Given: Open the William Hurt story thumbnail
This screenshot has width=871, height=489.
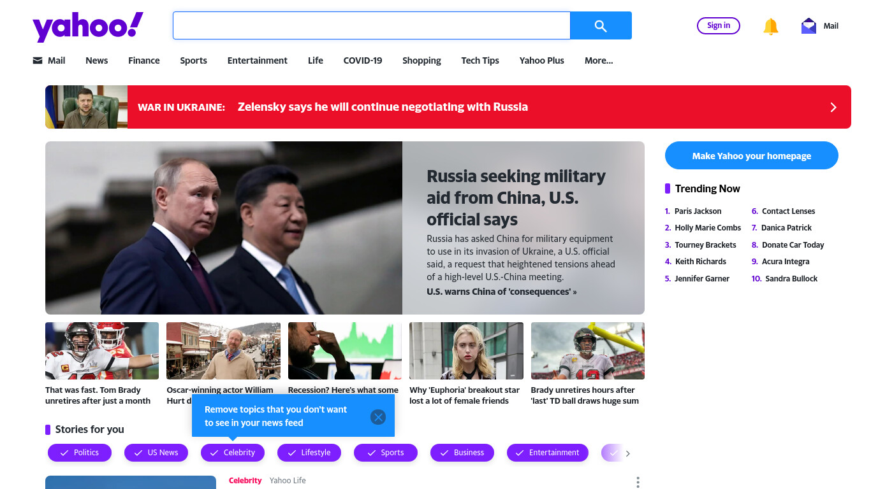Looking at the screenshot, I should (x=223, y=351).
